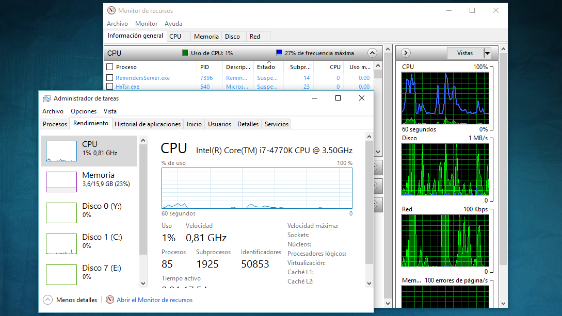Switch to the Red tab in Monitor de recursos
The height and width of the screenshot is (316, 562).
(255, 36)
